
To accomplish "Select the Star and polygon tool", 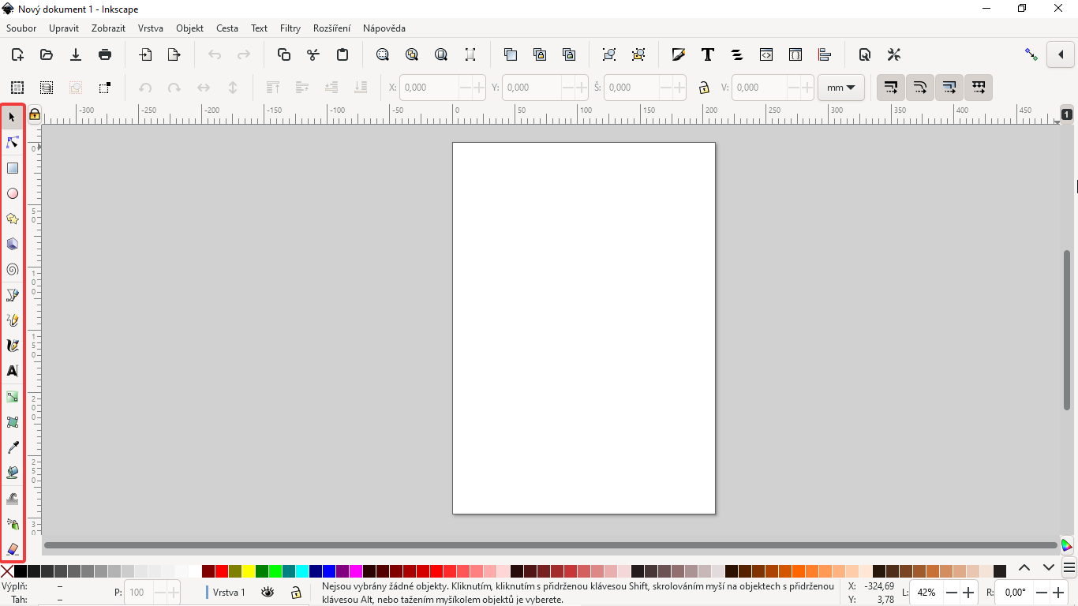I will (x=13, y=219).
